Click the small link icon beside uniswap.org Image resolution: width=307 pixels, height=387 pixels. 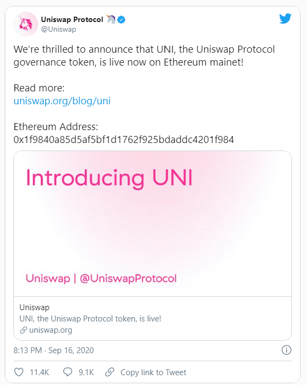pyautogui.click(x=24, y=330)
